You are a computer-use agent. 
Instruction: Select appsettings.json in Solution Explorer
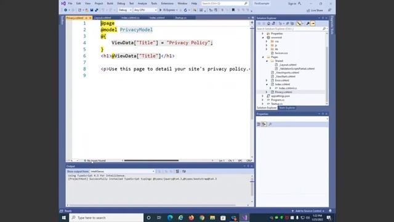(280, 96)
